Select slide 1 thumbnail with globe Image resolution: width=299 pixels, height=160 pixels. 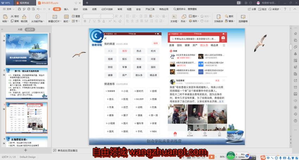click(x=27, y=49)
